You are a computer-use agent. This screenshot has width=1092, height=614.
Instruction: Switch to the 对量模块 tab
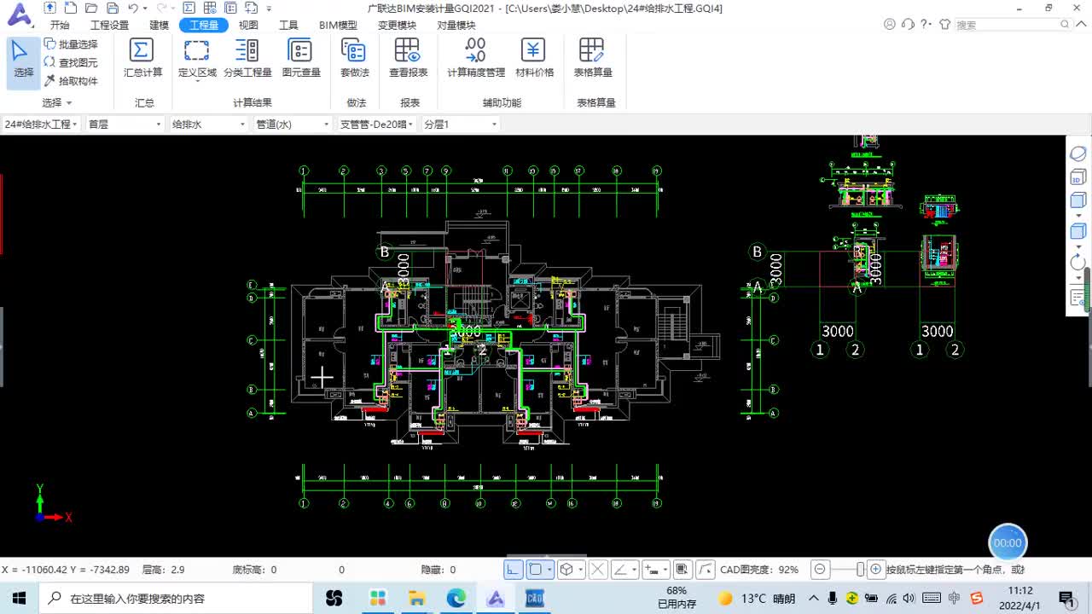456,26
